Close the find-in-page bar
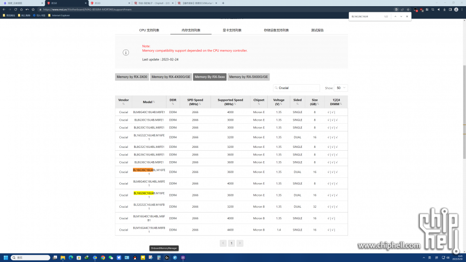 (407, 17)
